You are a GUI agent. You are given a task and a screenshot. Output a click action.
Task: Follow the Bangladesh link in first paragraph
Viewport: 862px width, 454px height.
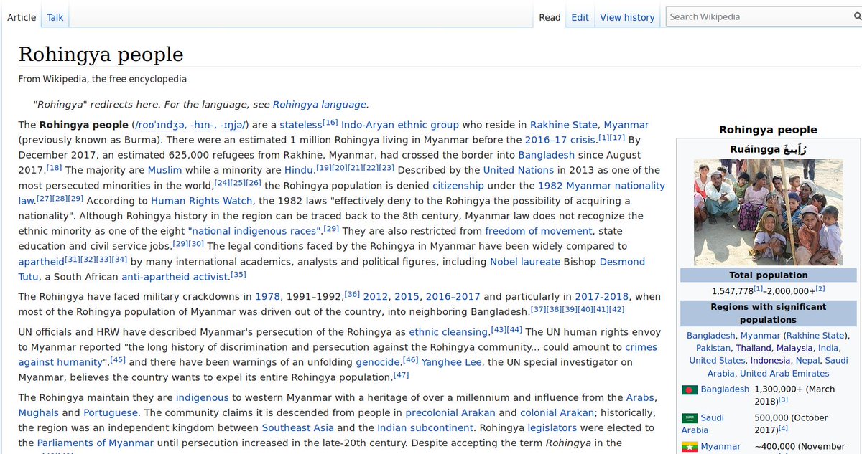pos(547,155)
